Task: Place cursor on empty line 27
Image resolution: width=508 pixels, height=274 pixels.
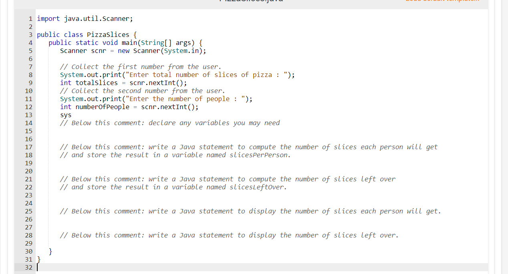Action: click(x=80, y=227)
